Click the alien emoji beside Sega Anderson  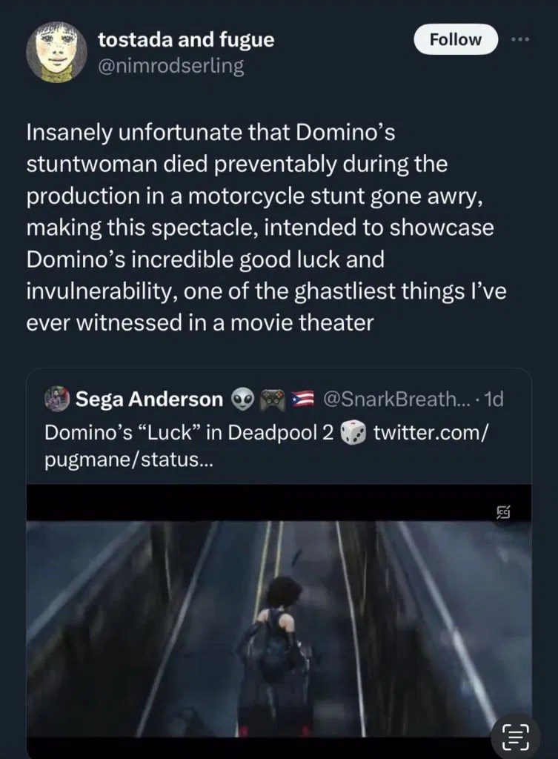pyautogui.click(x=242, y=400)
